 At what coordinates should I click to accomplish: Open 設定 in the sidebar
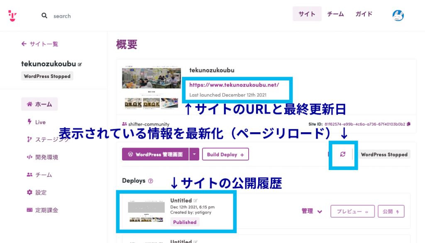[37, 192]
